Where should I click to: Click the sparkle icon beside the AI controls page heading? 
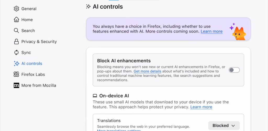(x=88, y=7)
